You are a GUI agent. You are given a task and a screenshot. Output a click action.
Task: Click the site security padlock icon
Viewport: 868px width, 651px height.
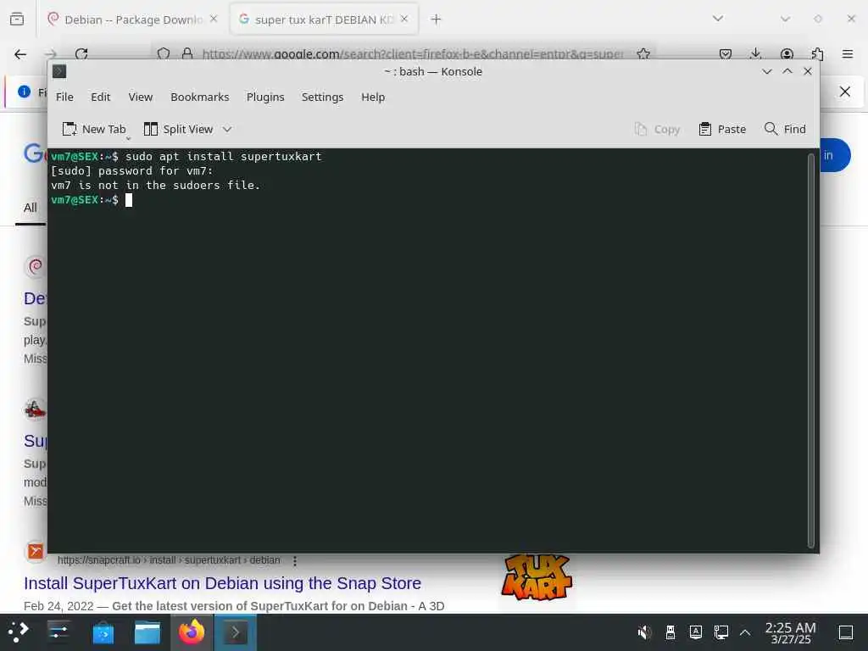pyautogui.click(x=187, y=53)
